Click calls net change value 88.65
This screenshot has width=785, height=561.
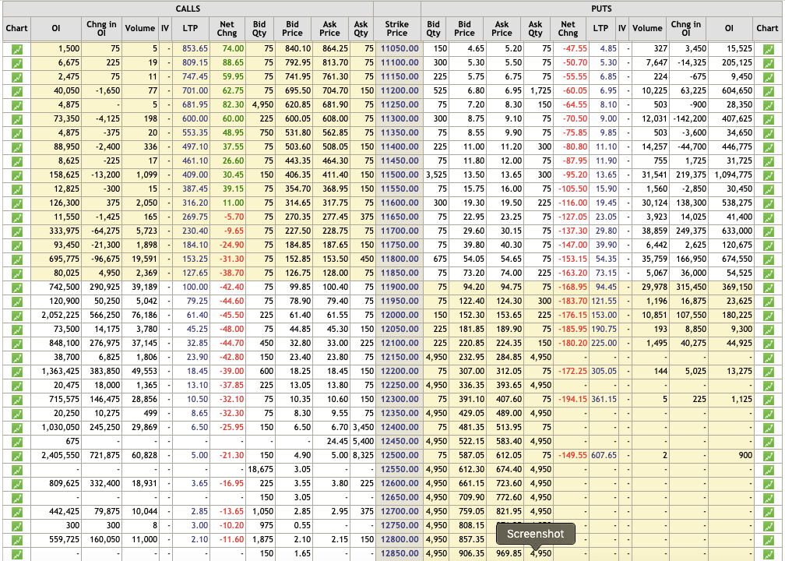pyautogui.click(x=234, y=62)
